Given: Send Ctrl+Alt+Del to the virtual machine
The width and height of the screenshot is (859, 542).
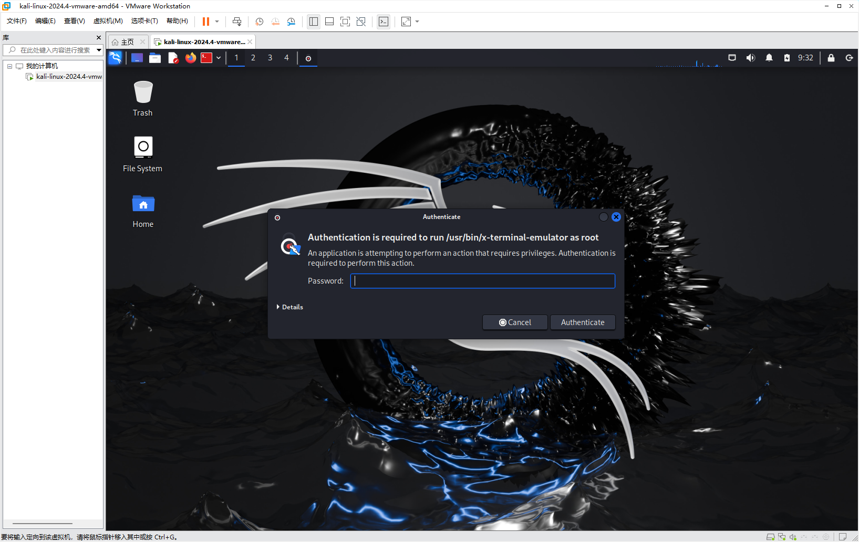Looking at the screenshot, I should pos(237,22).
